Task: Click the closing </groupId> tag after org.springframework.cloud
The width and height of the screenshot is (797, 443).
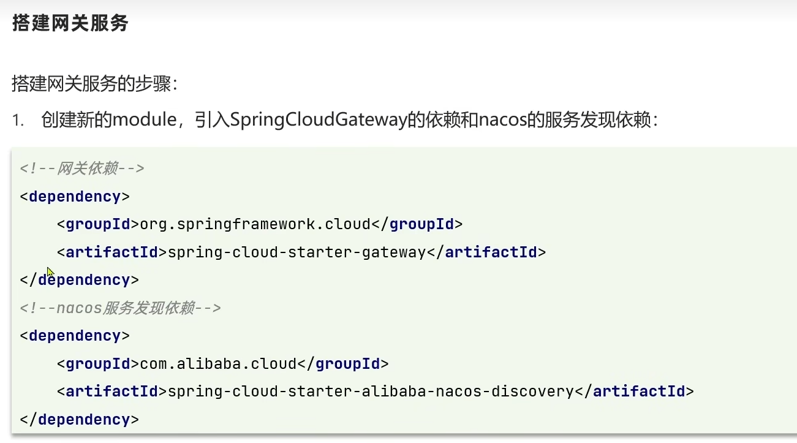Action: click(417, 224)
